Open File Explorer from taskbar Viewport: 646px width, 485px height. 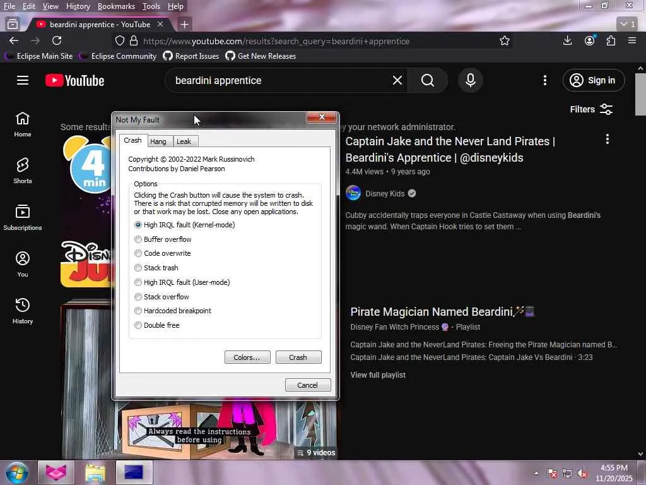coord(95,472)
